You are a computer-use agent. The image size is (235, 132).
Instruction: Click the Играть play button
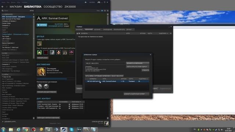[x=42, y=25]
